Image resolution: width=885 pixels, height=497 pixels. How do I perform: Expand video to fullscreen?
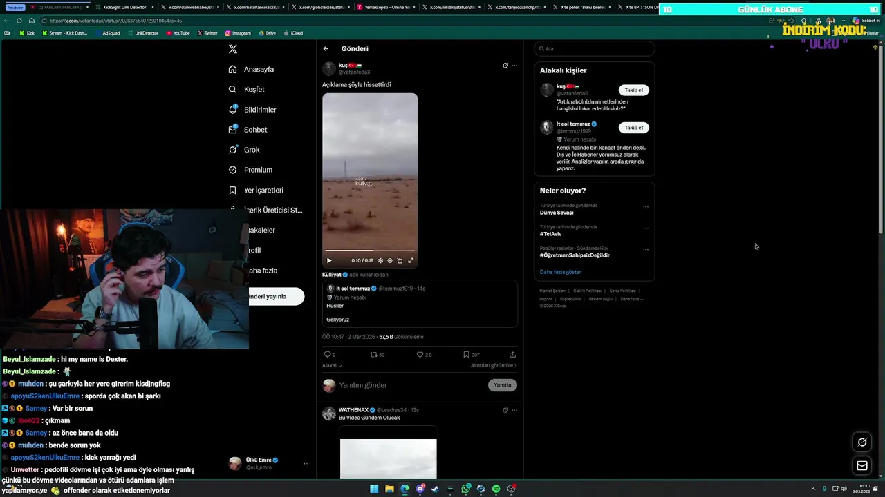[411, 260]
